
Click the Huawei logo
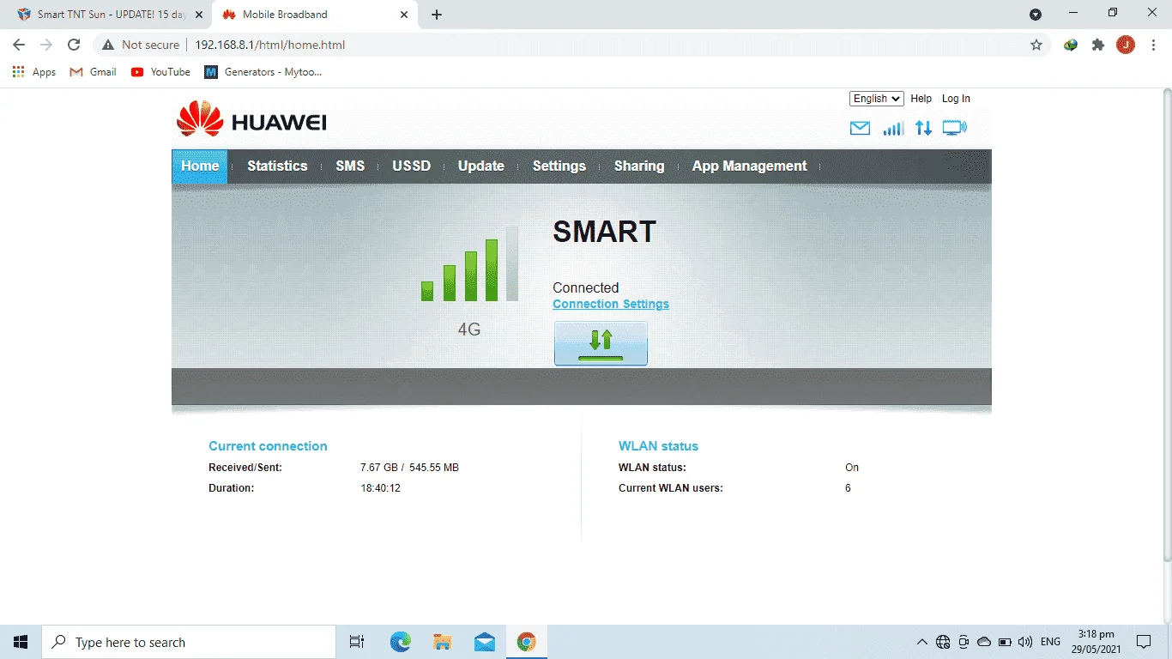tap(251, 119)
